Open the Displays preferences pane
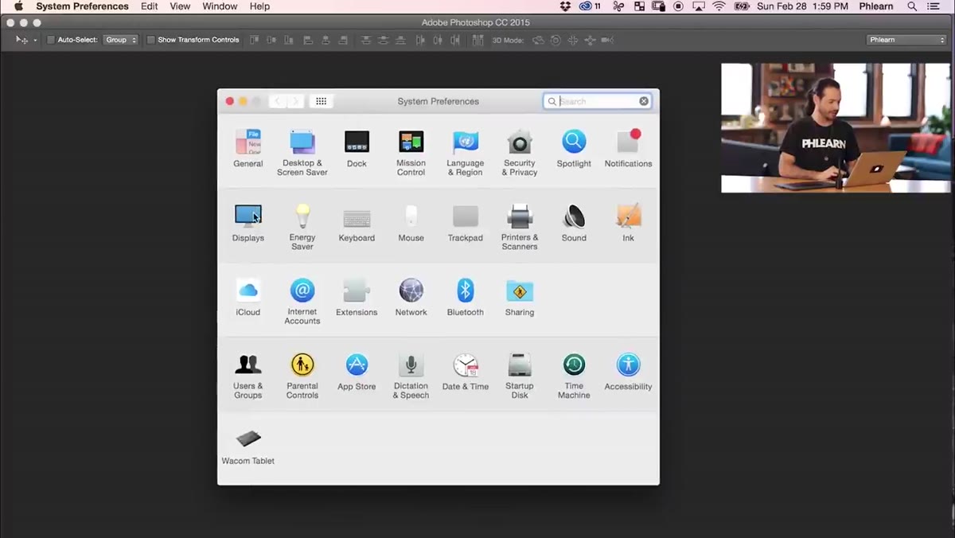 (x=248, y=223)
